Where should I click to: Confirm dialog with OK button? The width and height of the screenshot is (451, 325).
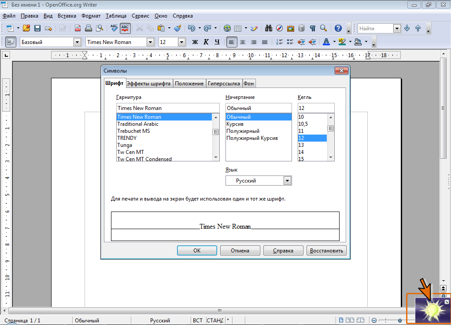[x=197, y=250]
